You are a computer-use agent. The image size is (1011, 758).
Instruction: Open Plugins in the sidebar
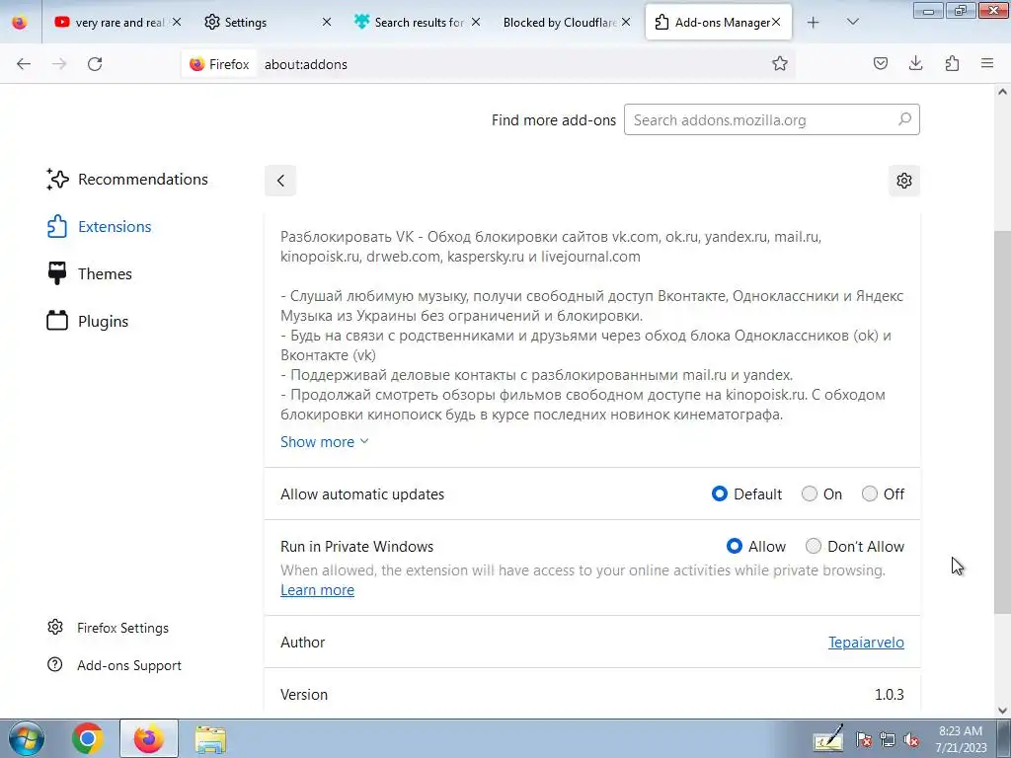click(x=88, y=321)
